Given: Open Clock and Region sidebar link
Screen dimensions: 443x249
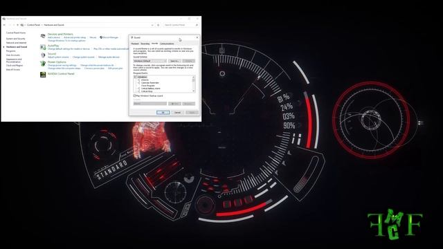Looking at the screenshot, I should [x=15, y=66].
